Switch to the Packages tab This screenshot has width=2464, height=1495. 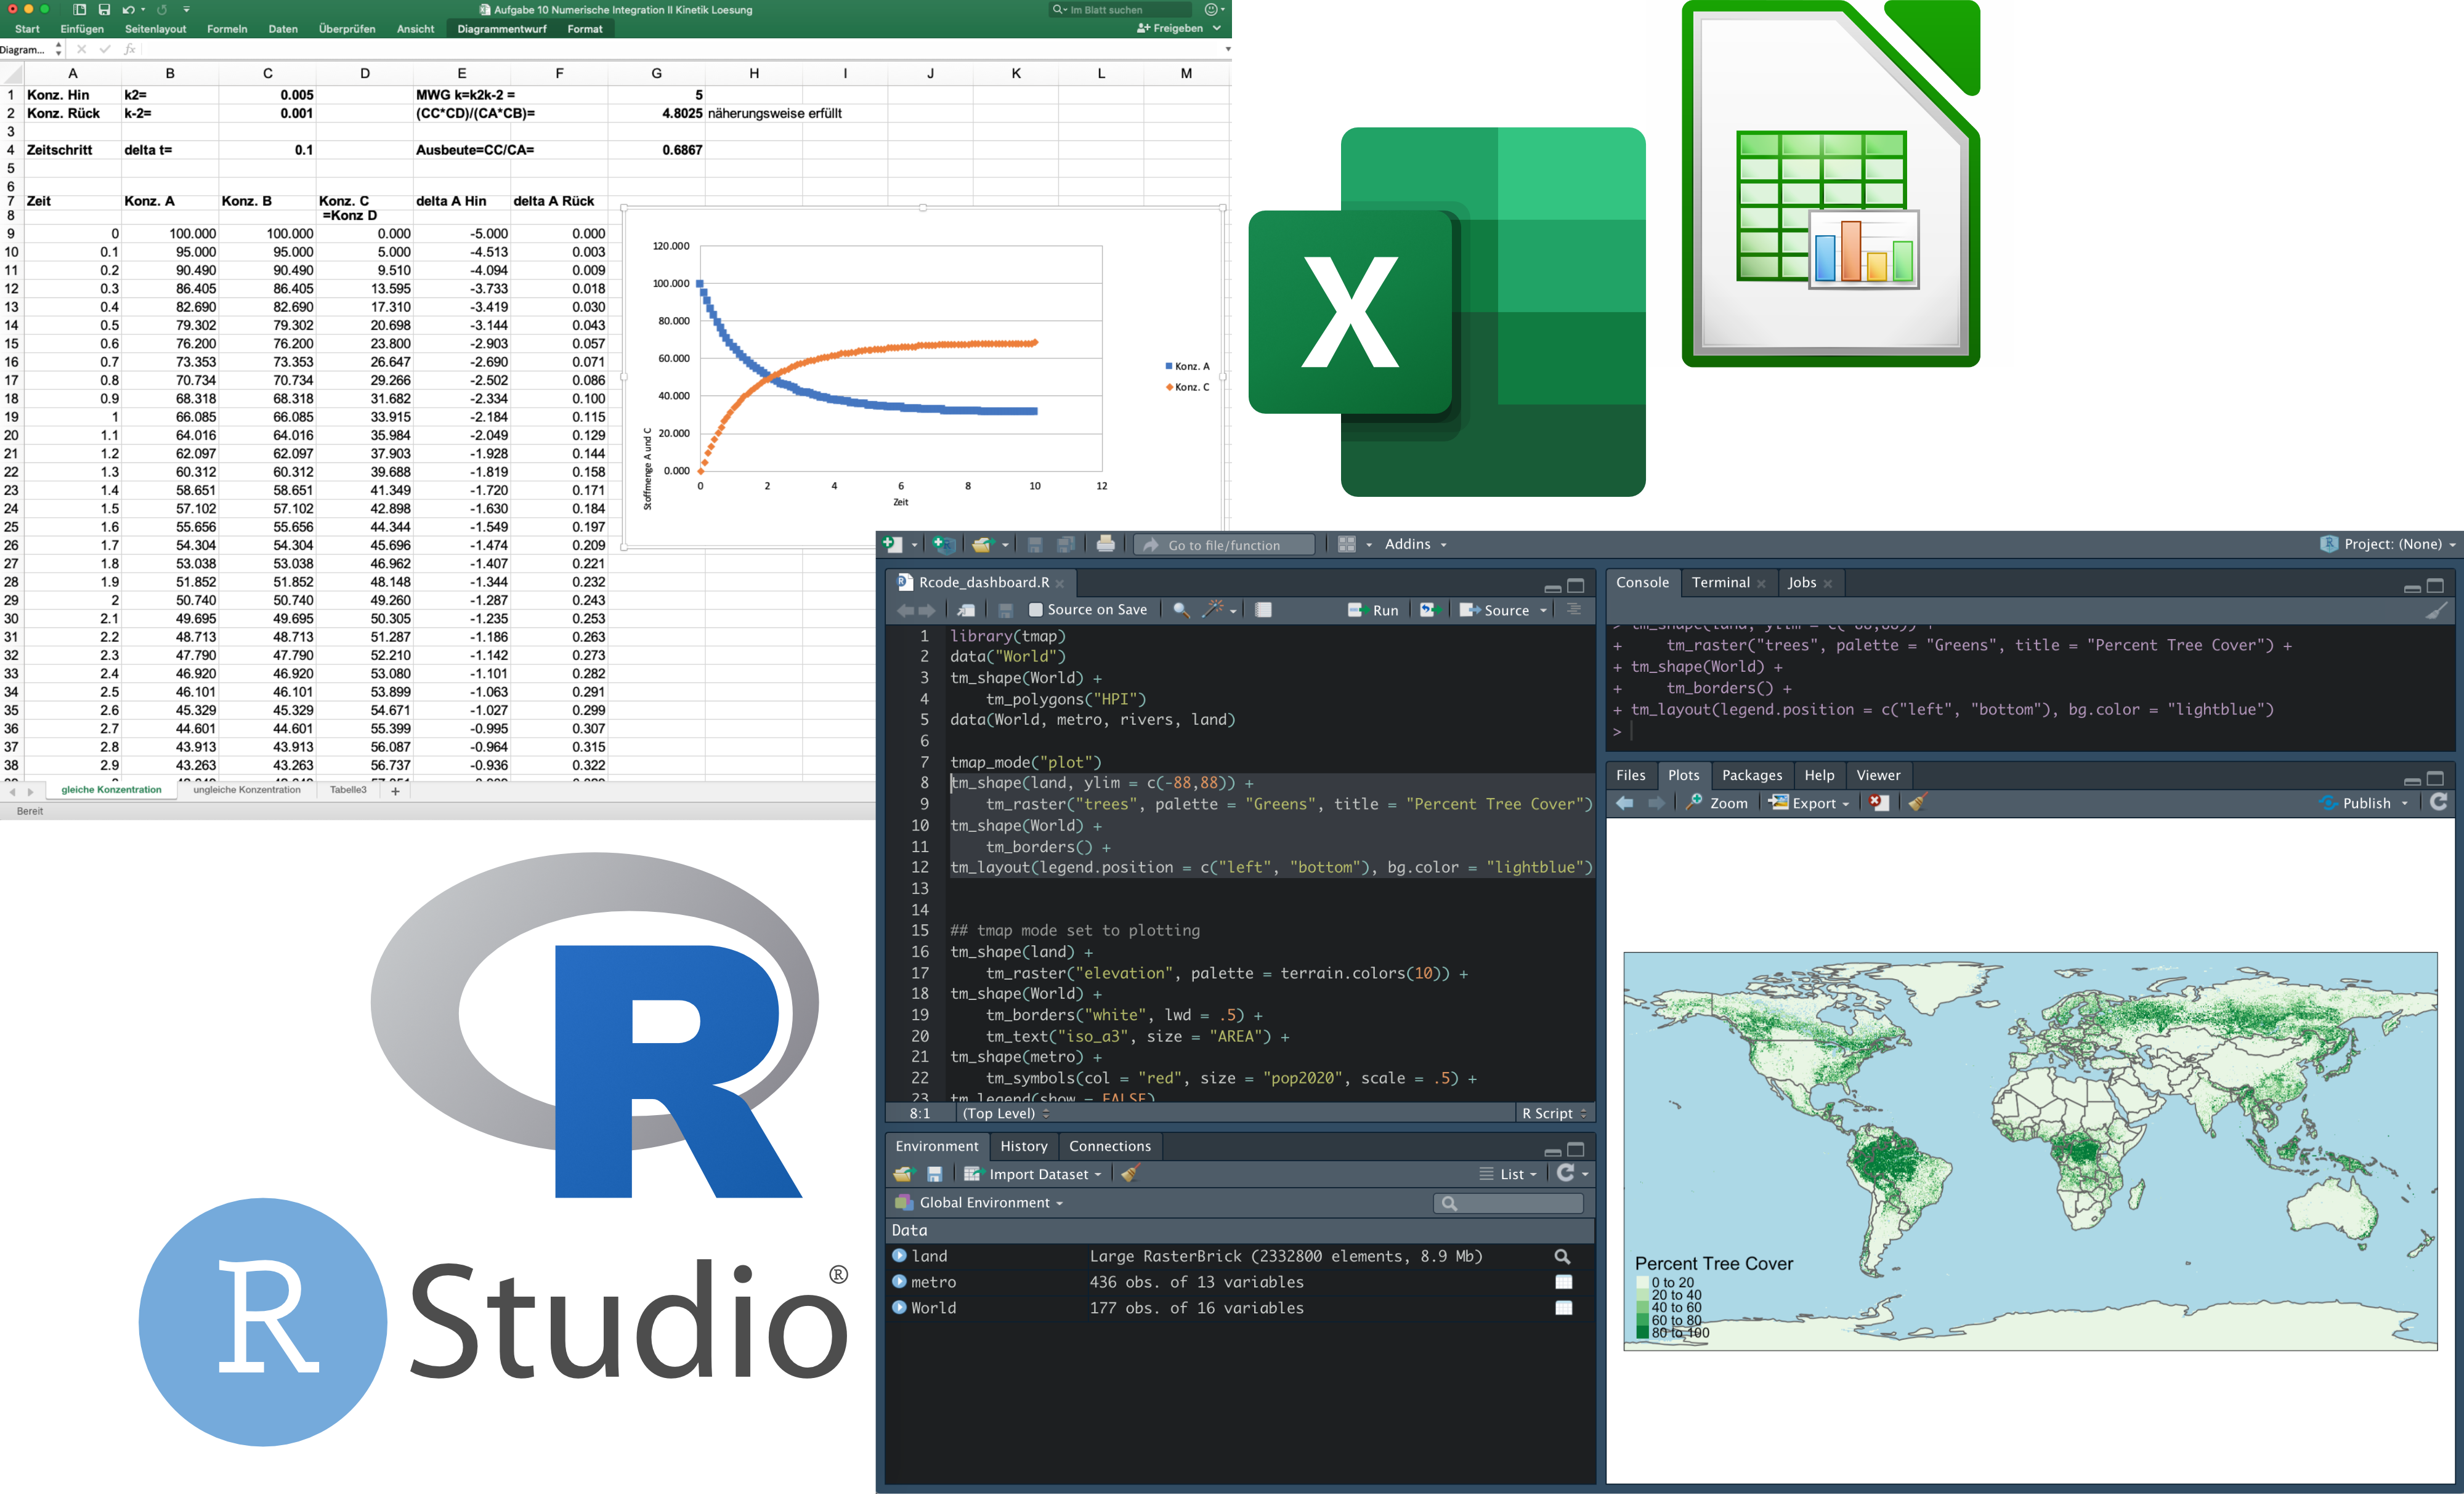(1752, 775)
